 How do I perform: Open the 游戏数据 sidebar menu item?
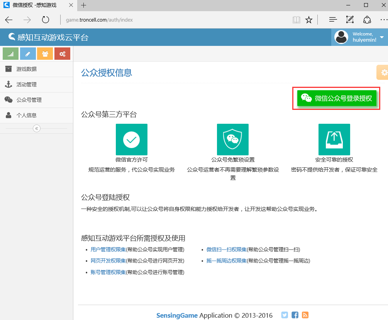37,69
